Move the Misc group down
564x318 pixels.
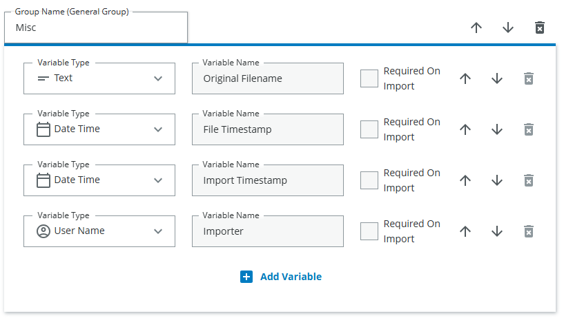click(508, 28)
